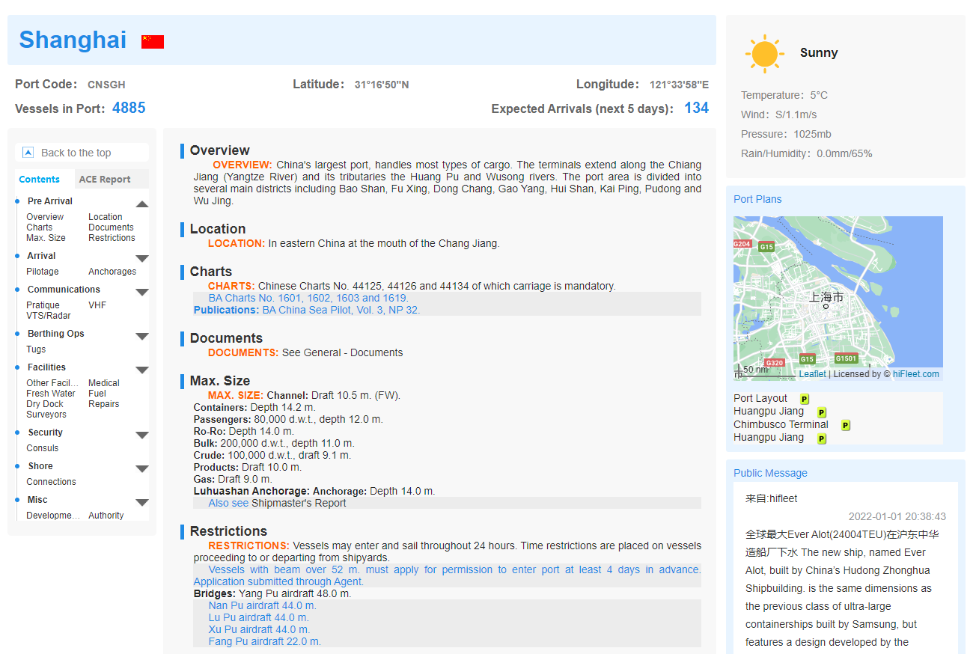Click the Port Plans panel heading
Viewport: 976px width, 654px height.
pyautogui.click(x=757, y=199)
